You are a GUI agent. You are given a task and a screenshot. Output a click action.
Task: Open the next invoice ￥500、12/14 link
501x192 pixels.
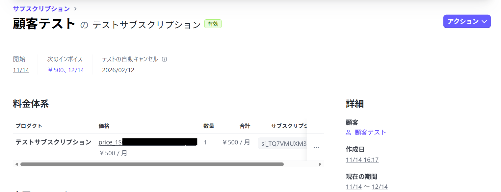tap(66, 70)
